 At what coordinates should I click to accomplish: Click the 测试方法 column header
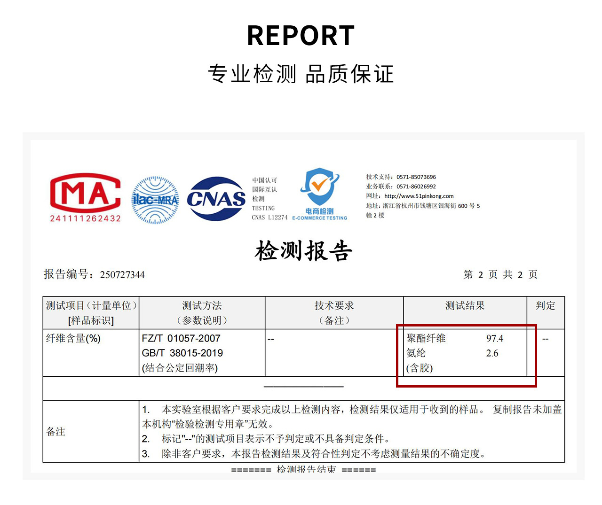[x=202, y=306]
